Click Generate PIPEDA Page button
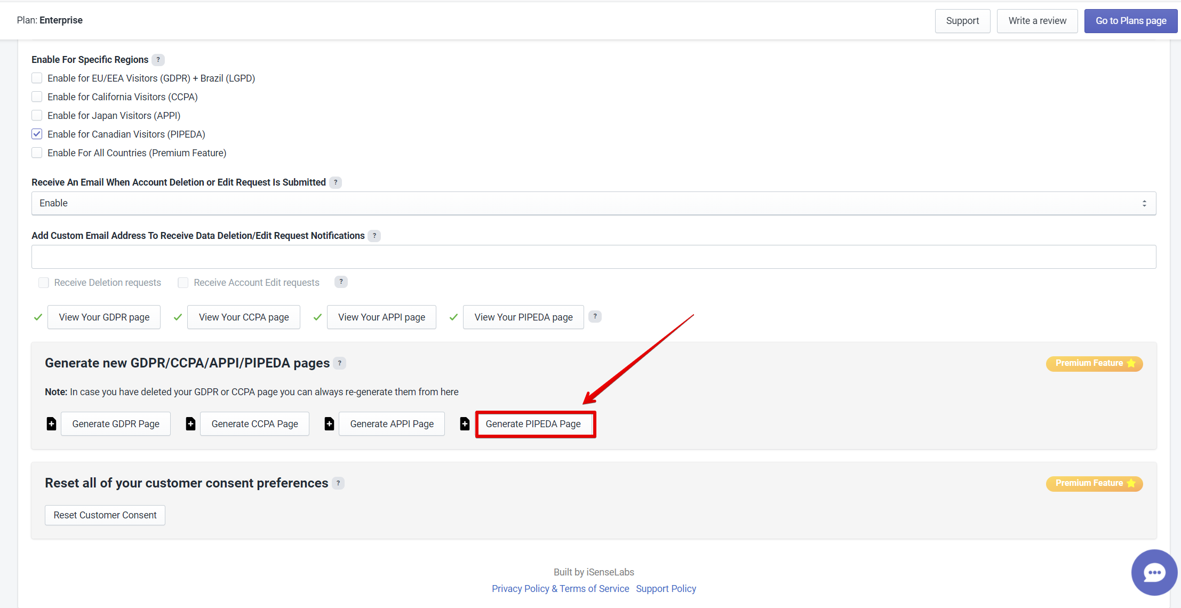This screenshot has height=608, width=1181. (535, 425)
